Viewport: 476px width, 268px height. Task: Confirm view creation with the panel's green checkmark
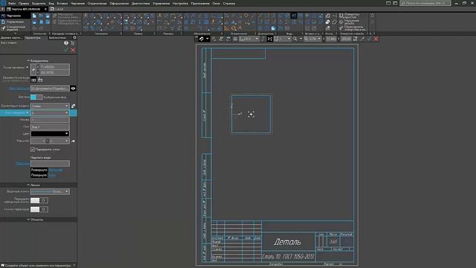66,50
